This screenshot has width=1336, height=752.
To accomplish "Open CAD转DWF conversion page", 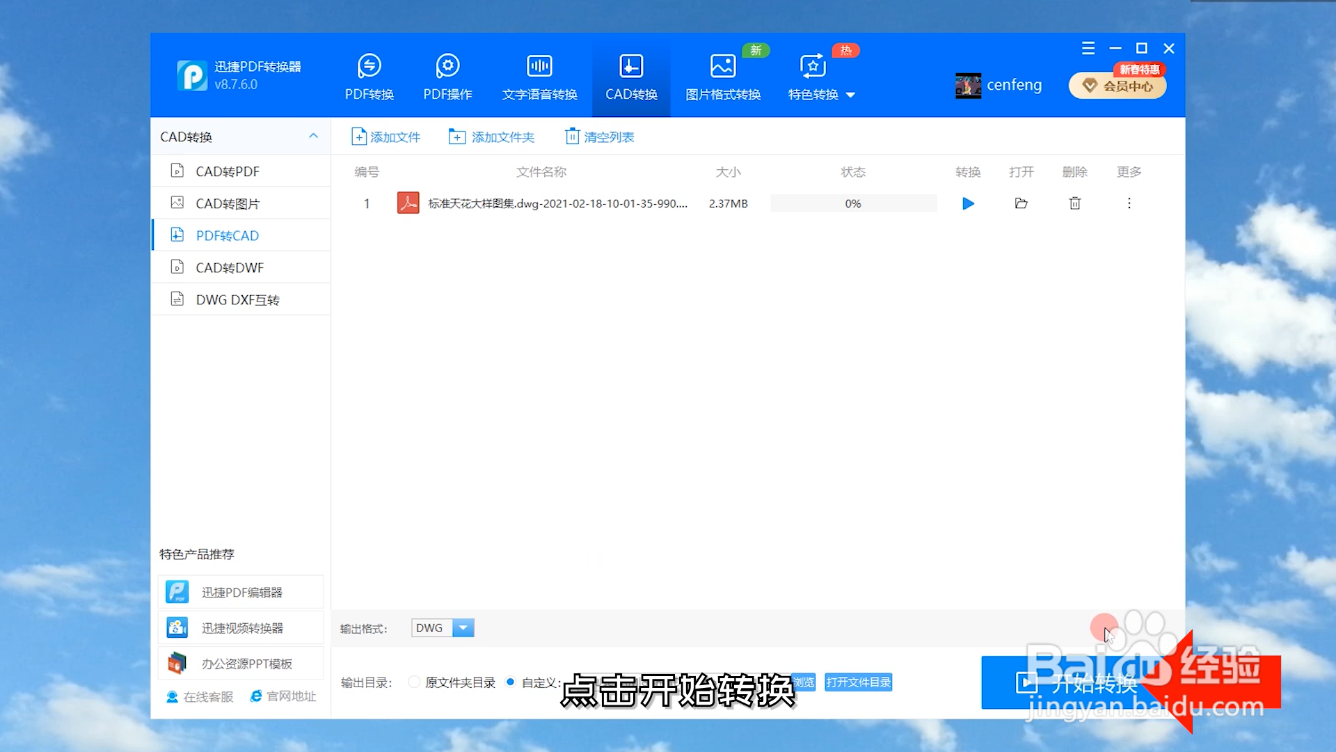I will (230, 267).
